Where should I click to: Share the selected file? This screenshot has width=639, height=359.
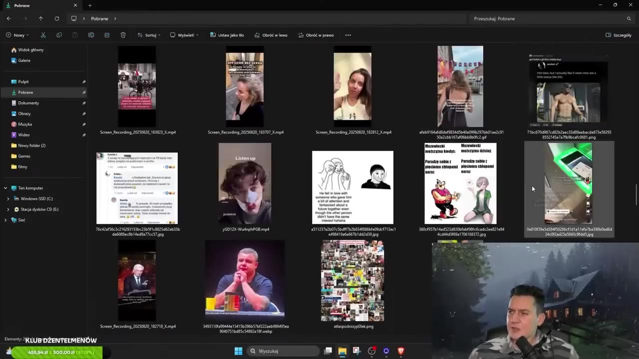[107, 35]
